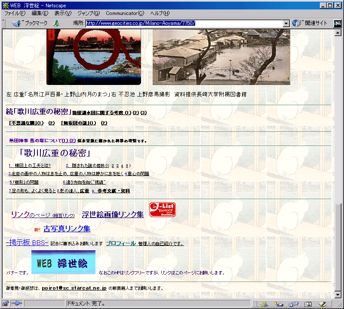This screenshot has height=309, width=344.
Task: Open the 古写真リンク集 link
Action: click(67, 229)
